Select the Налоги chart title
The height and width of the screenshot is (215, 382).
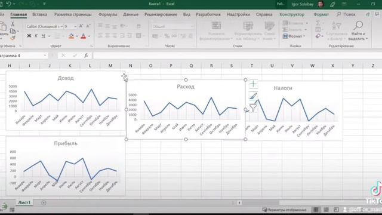tap(283, 88)
